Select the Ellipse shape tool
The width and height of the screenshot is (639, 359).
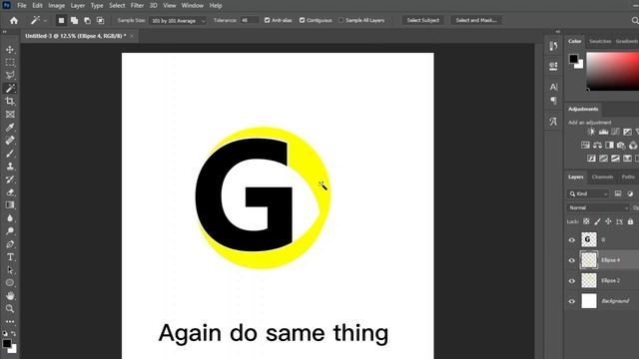pyautogui.click(x=10, y=282)
